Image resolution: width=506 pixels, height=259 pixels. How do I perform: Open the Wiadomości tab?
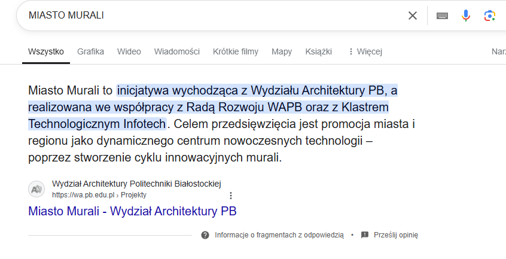pos(177,51)
